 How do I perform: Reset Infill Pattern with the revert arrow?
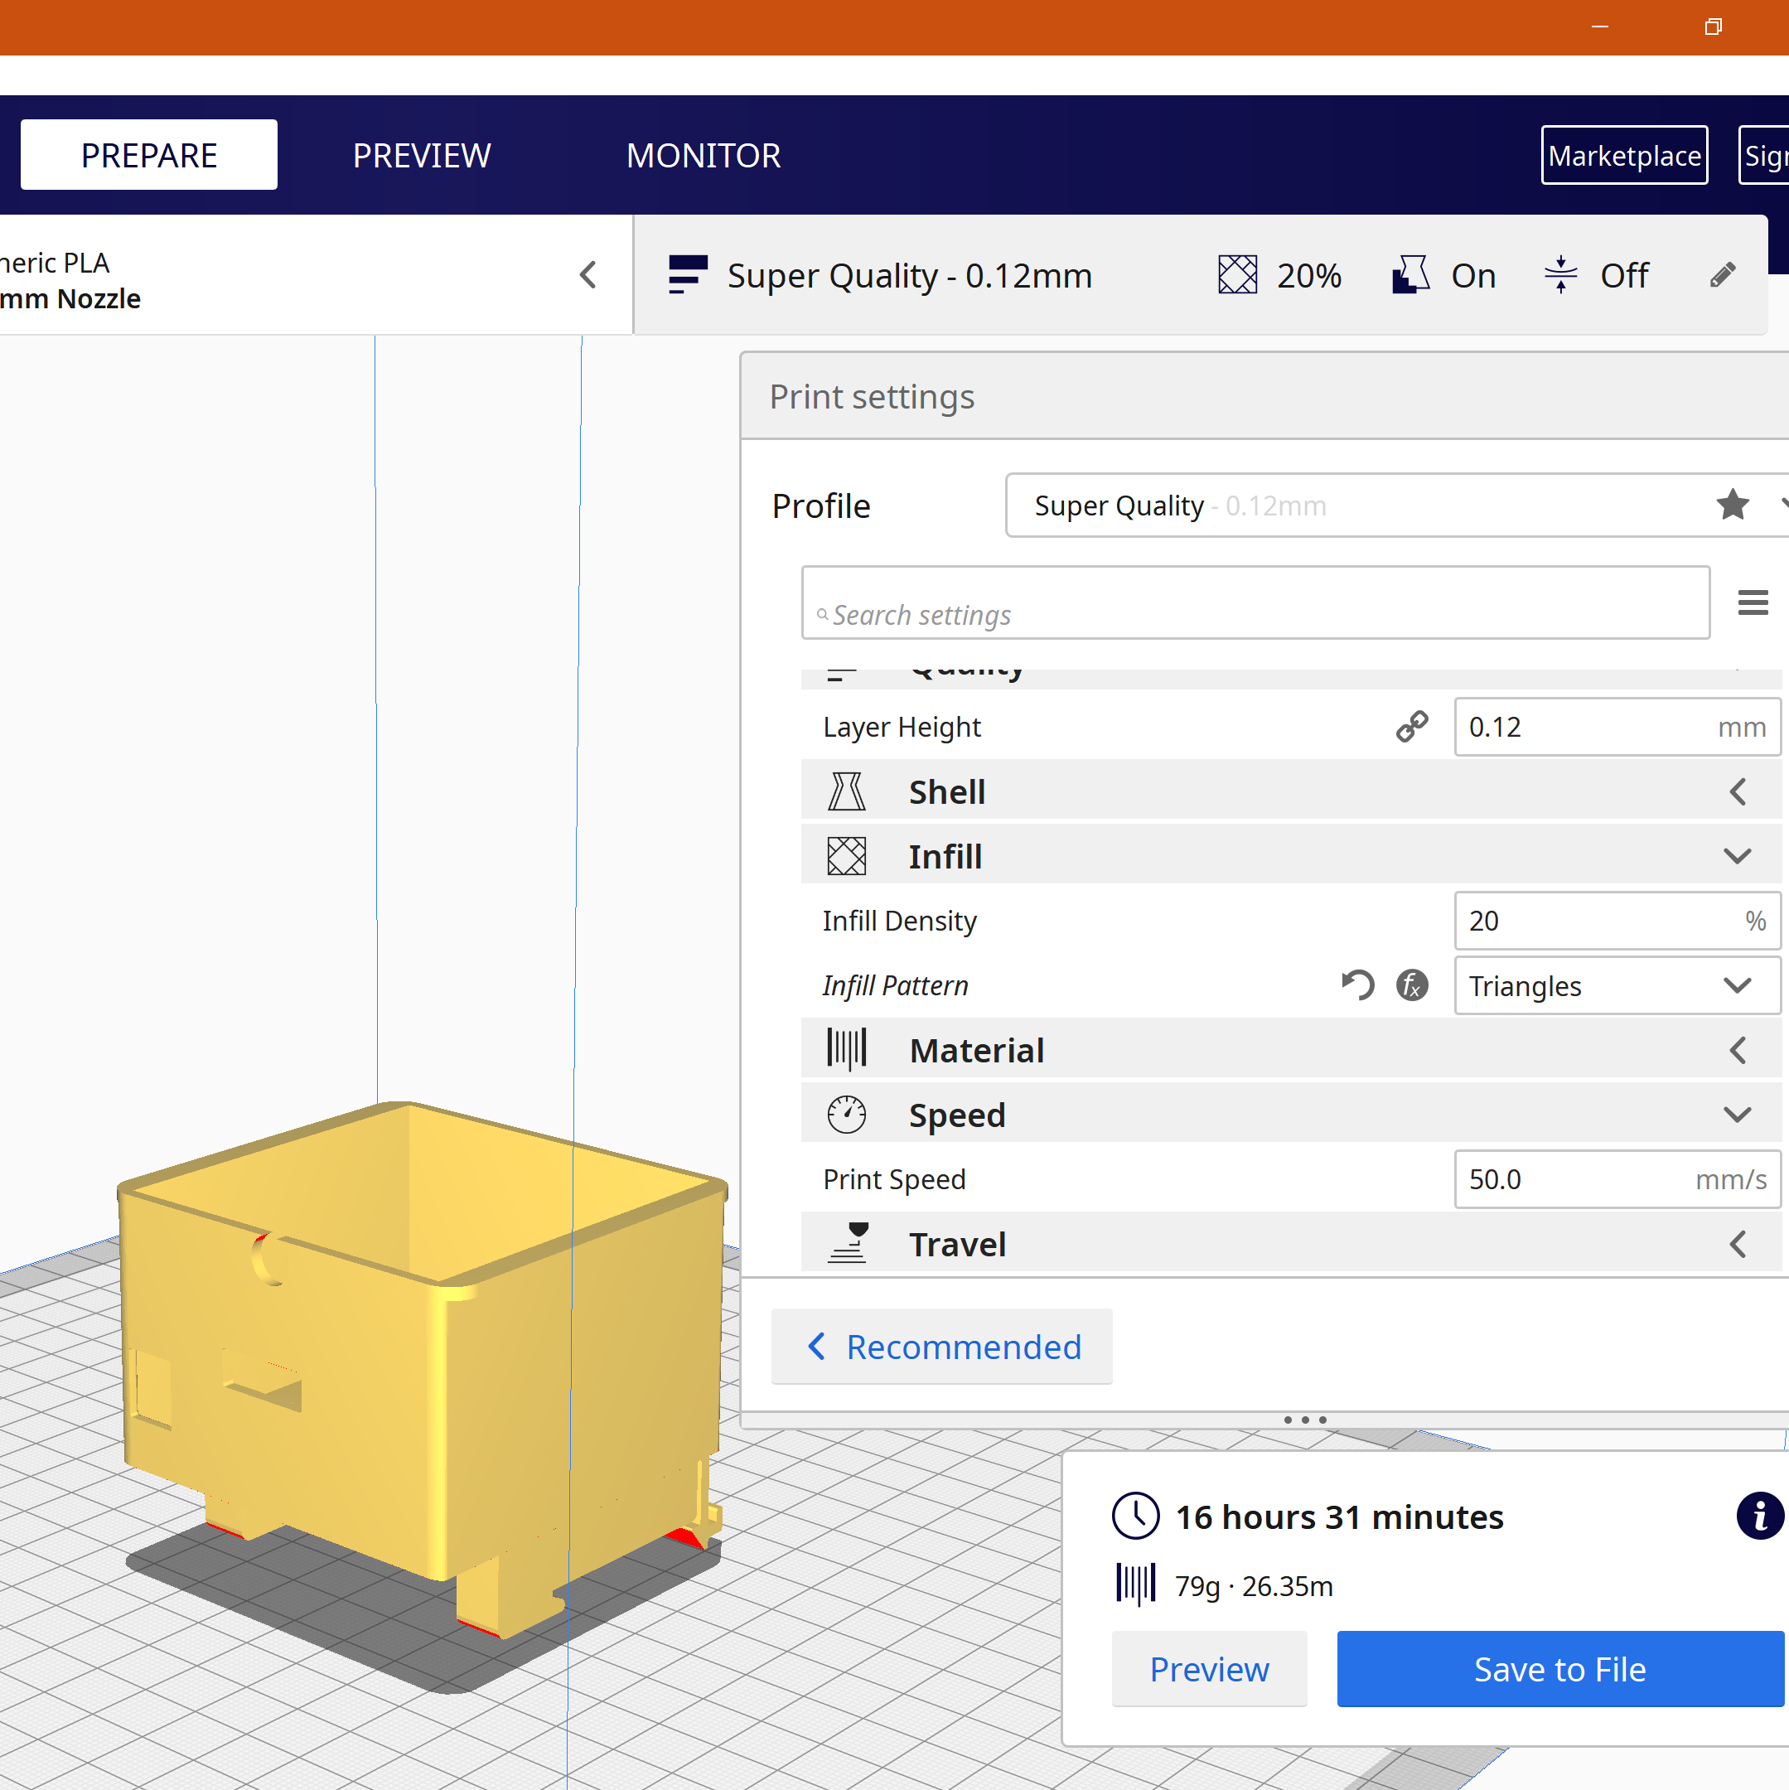pyautogui.click(x=1357, y=984)
